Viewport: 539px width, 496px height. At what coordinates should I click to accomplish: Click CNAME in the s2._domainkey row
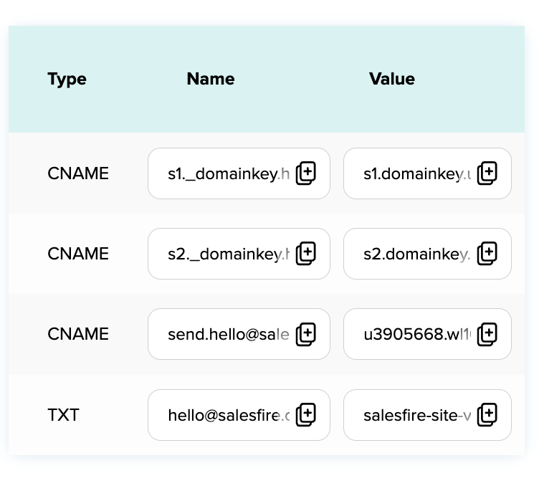tap(78, 254)
